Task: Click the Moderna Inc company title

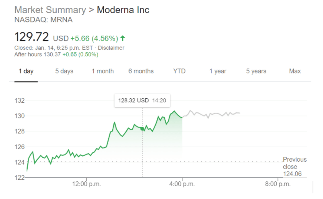Action: pos(123,10)
